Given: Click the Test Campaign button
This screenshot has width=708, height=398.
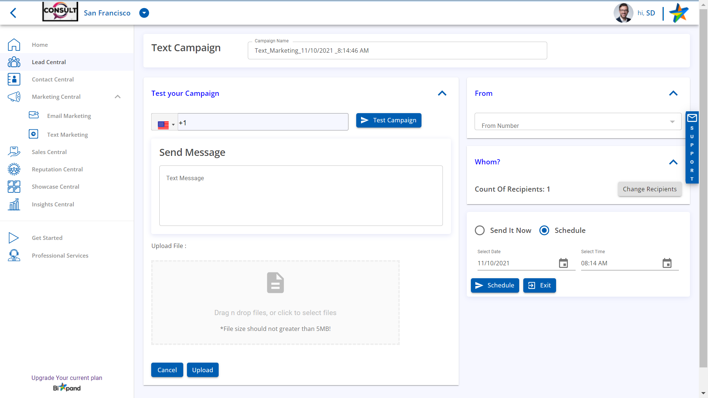Looking at the screenshot, I should tap(388, 120).
